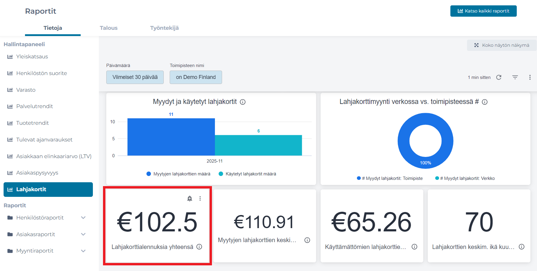Switch to the Työntekijä tab
The image size is (537, 271).
coord(164,28)
